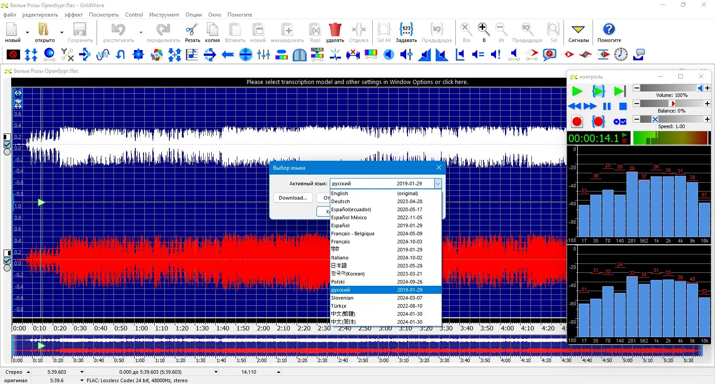Viewport: 715px width, 384px height.
Task: Toggle the upper left channel checkbox
Action: click(7, 145)
